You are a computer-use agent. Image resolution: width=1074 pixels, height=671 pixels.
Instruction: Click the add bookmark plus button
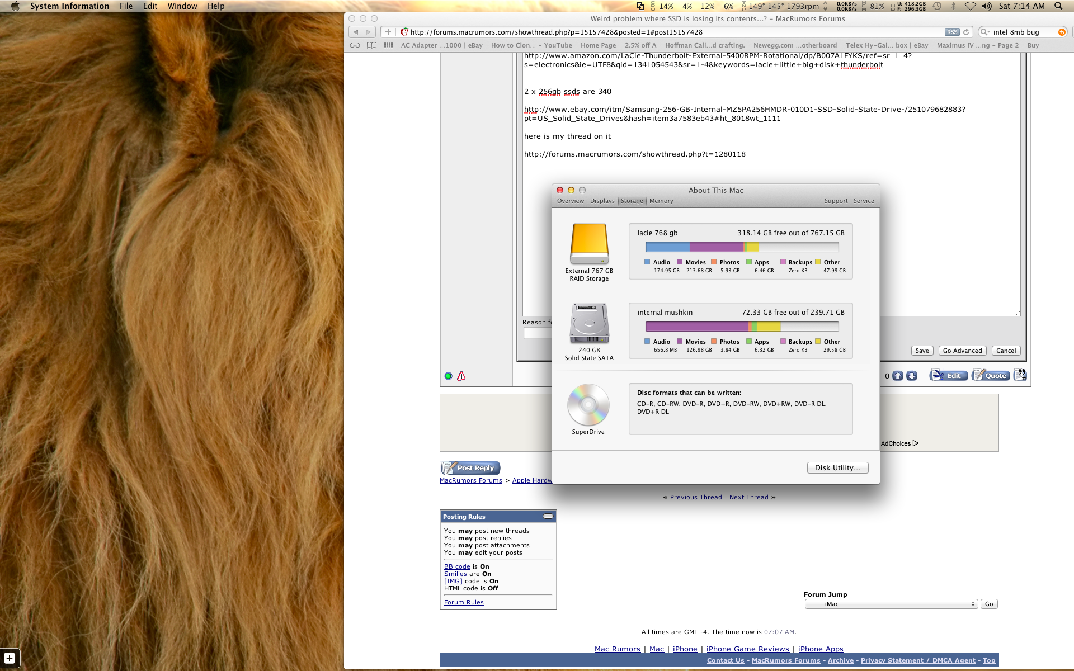coord(388,32)
